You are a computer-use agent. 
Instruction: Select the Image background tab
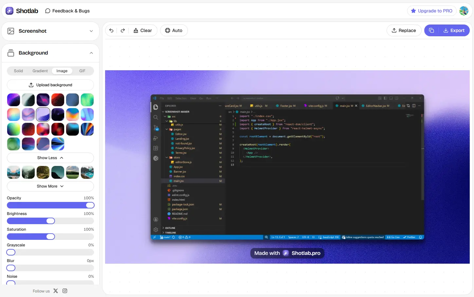(x=62, y=71)
